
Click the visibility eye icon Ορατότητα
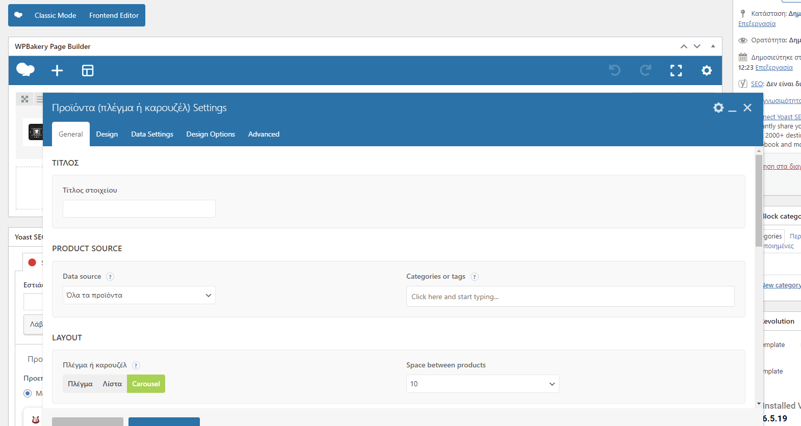click(x=743, y=40)
